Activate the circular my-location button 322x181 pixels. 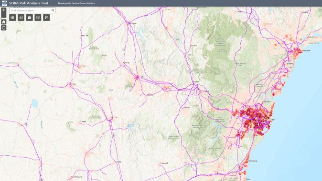pyautogui.click(x=4, y=28)
